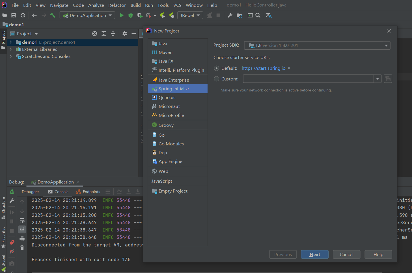Open Search Everywhere magnifier icon
This screenshot has width=412, height=273.
click(258, 15)
